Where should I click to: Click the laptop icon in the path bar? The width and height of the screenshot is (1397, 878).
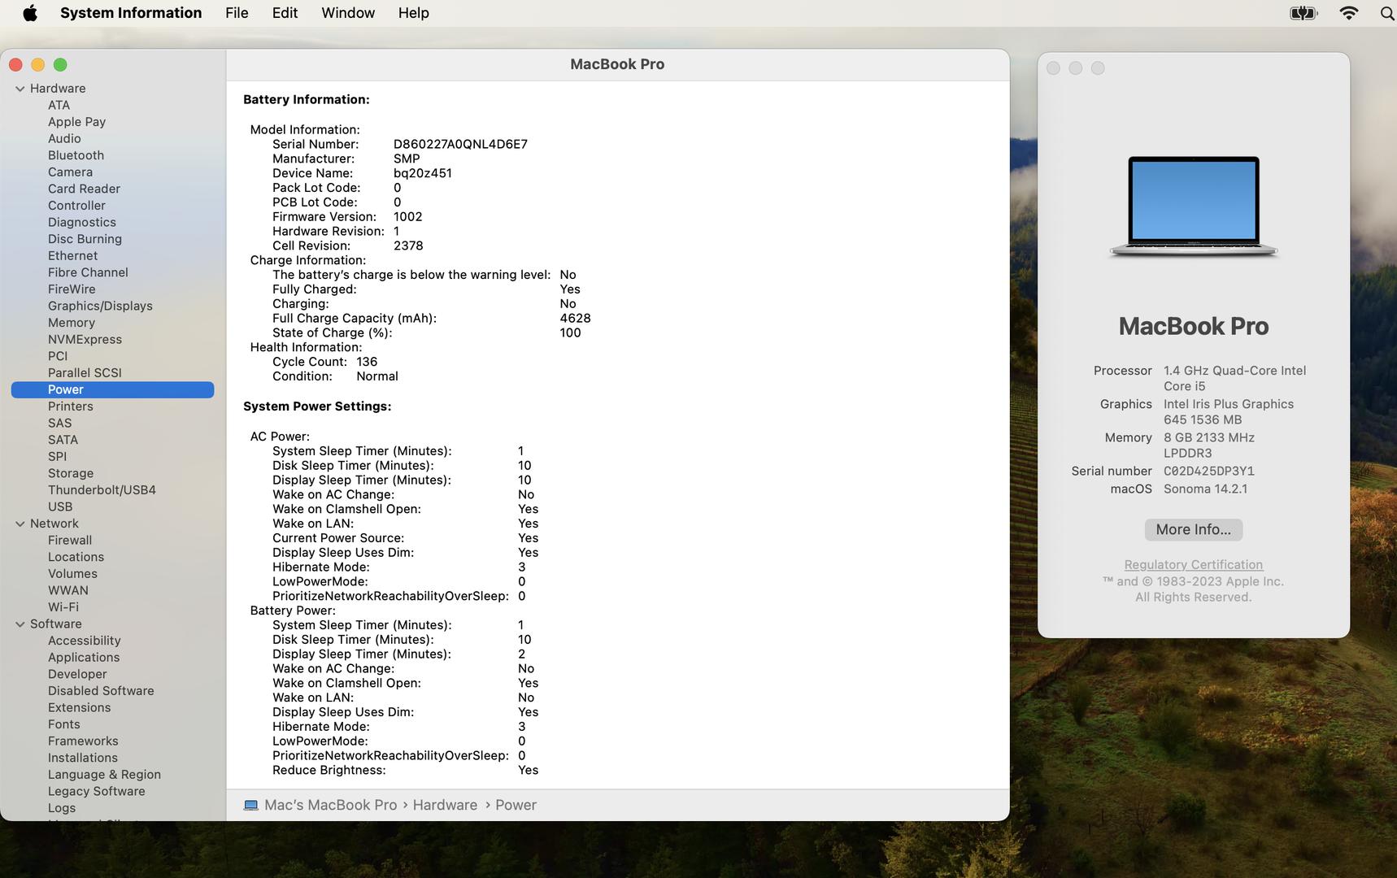[251, 805]
